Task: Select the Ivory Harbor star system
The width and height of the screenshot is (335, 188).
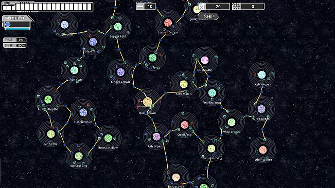Action: point(176,177)
